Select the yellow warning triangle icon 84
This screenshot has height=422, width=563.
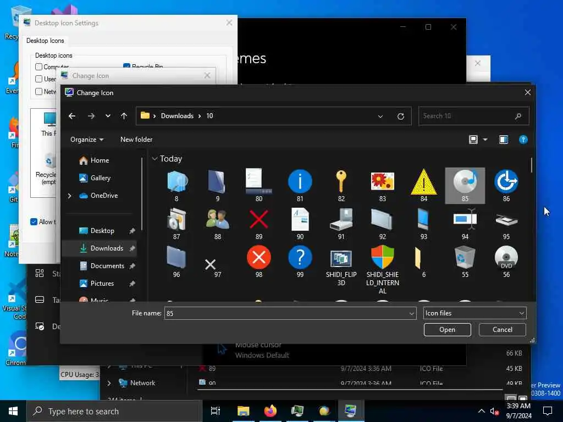424,186
